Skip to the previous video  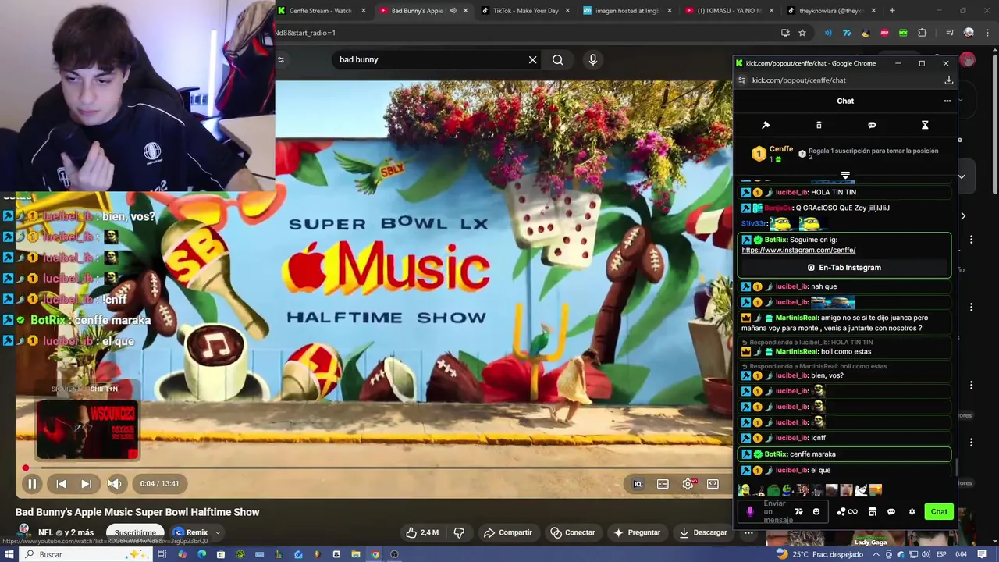(x=61, y=484)
